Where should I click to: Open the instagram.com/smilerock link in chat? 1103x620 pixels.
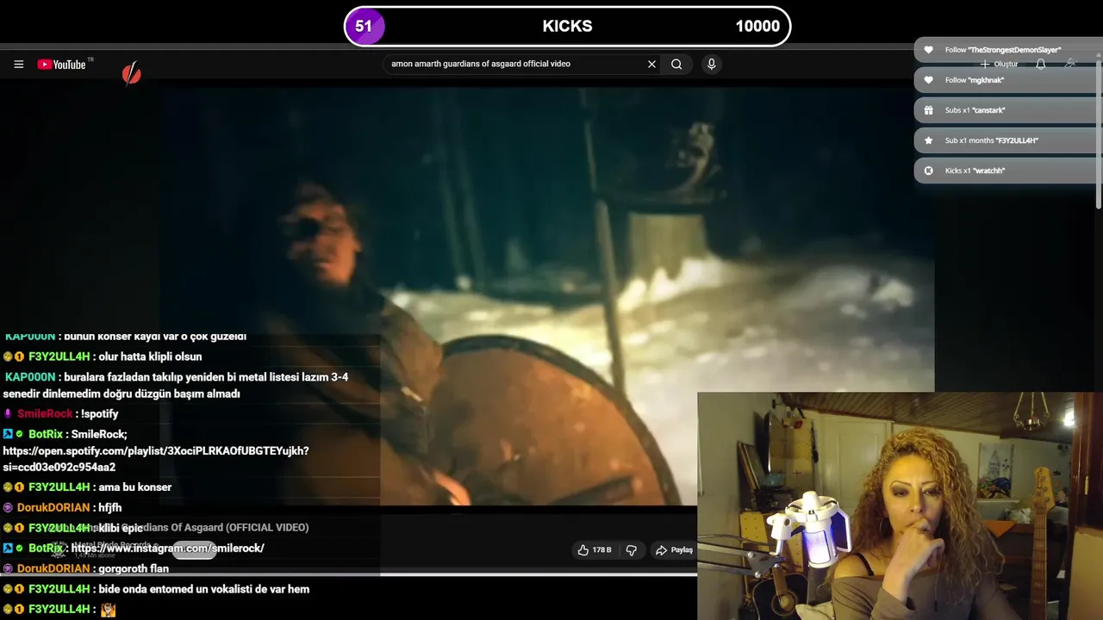[x=167, y=548]
